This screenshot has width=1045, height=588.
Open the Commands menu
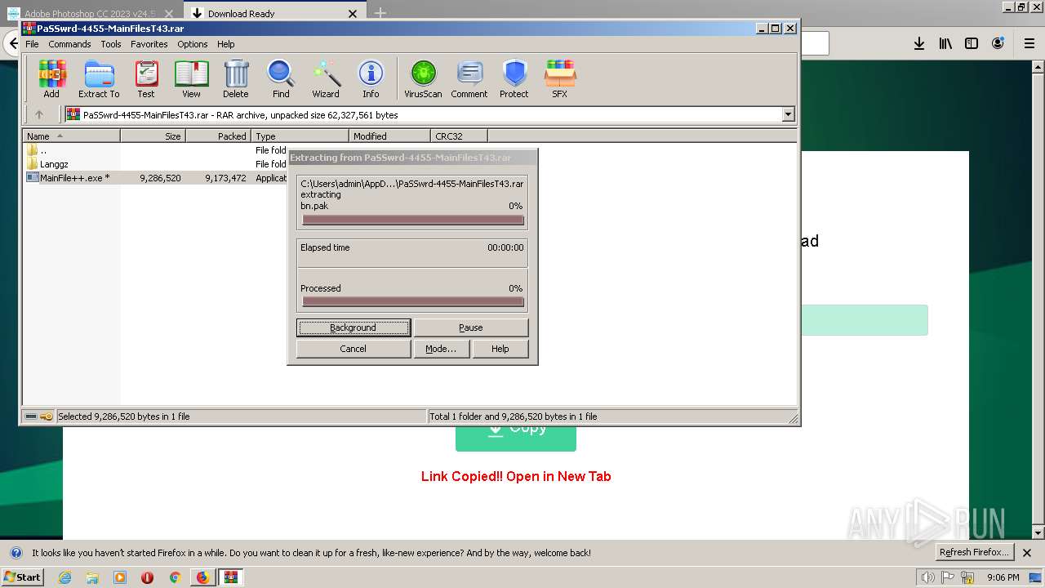(x=69, y=44)
